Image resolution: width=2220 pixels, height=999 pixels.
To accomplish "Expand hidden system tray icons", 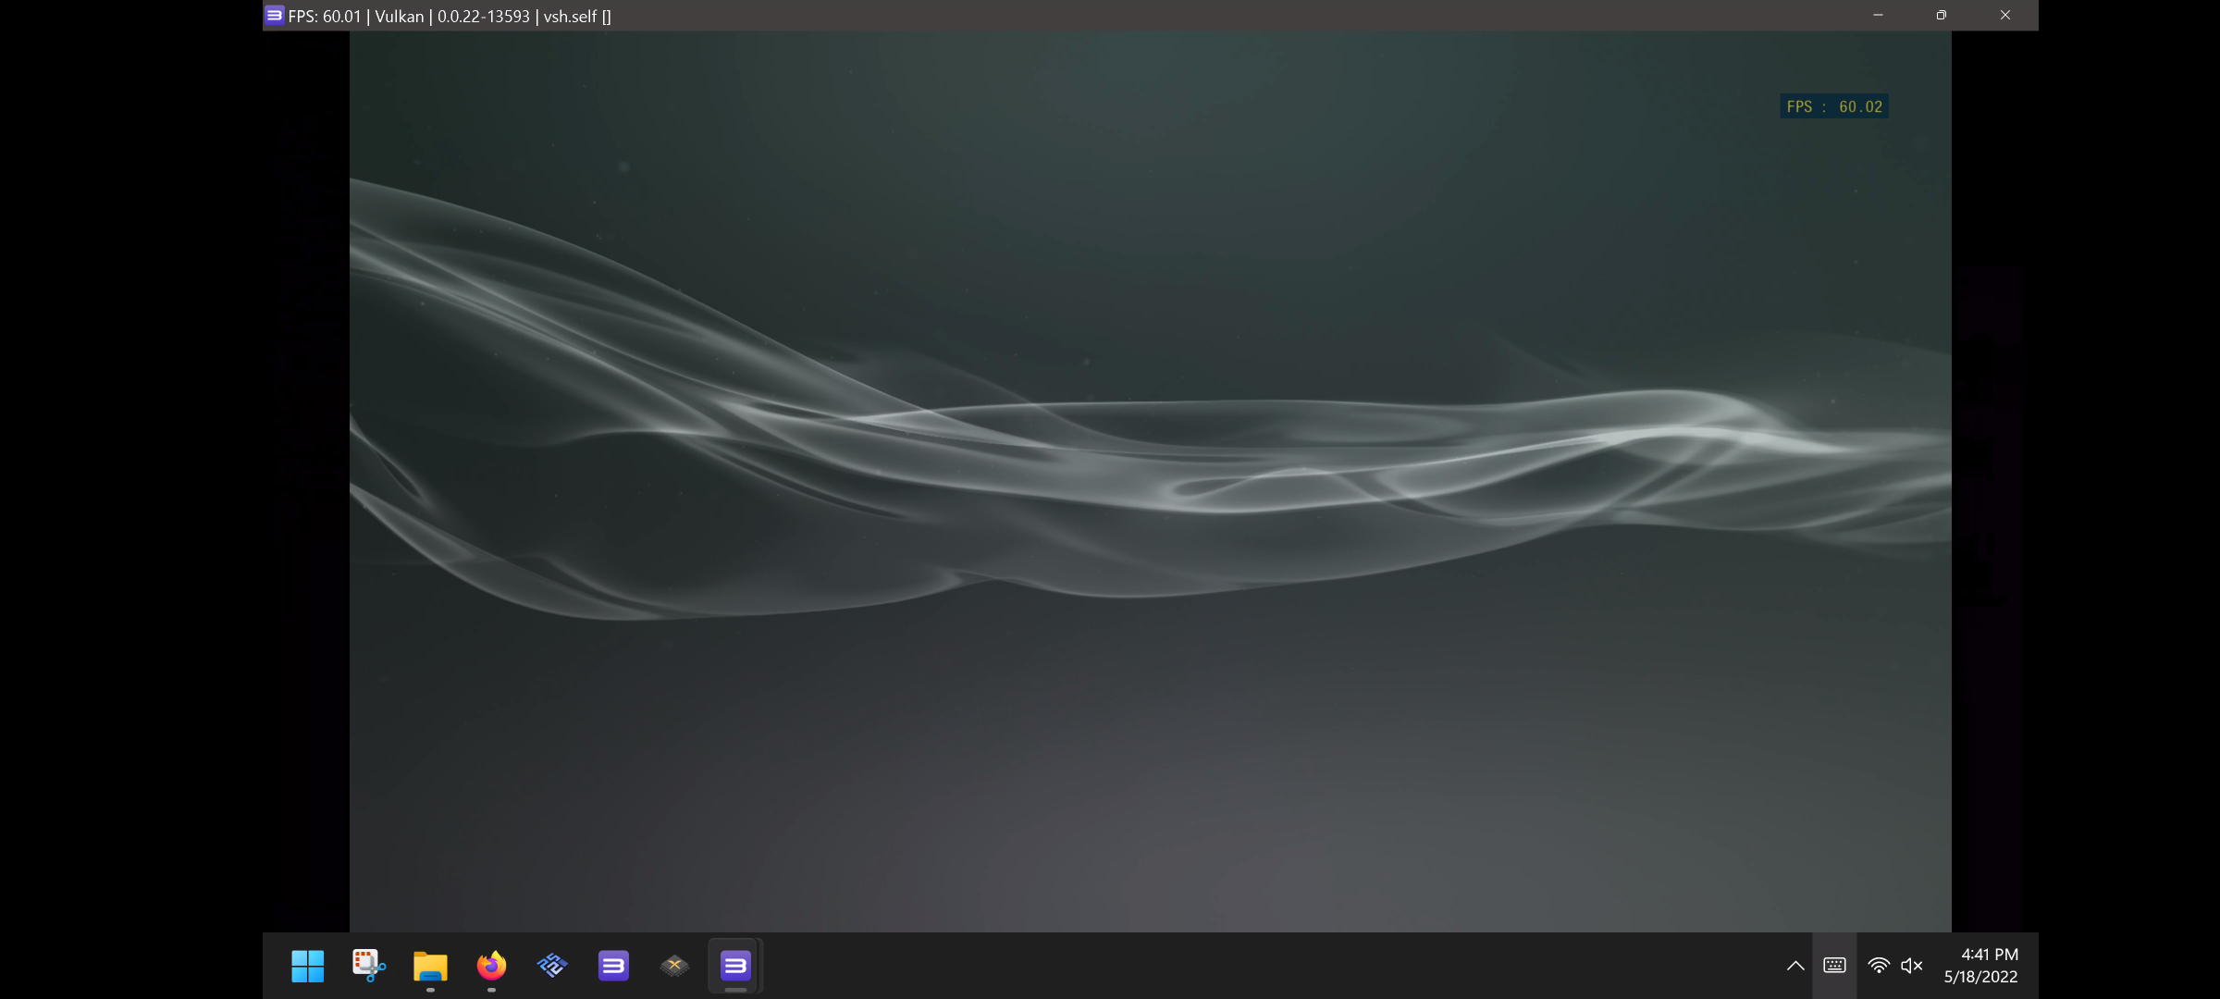I will pos(1794,965).
